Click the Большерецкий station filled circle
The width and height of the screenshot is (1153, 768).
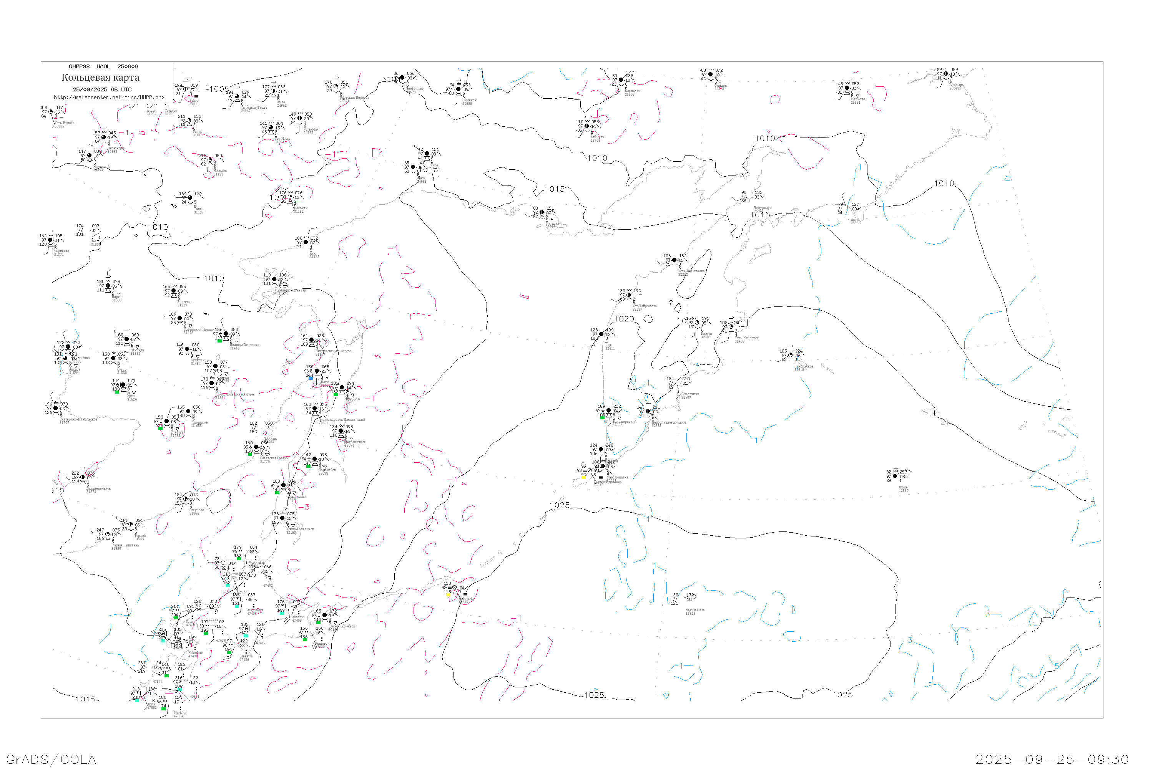click(x=609, y=411)
